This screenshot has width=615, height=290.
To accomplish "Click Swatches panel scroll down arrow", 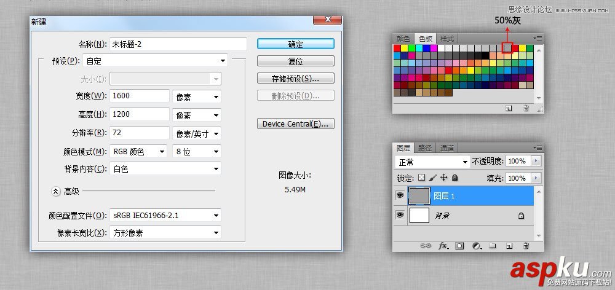I will click(x=539, y=98).
